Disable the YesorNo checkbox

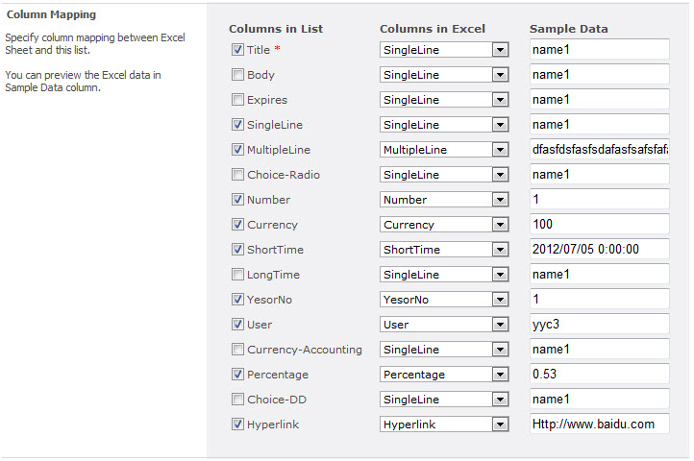[x=237, y=300]
